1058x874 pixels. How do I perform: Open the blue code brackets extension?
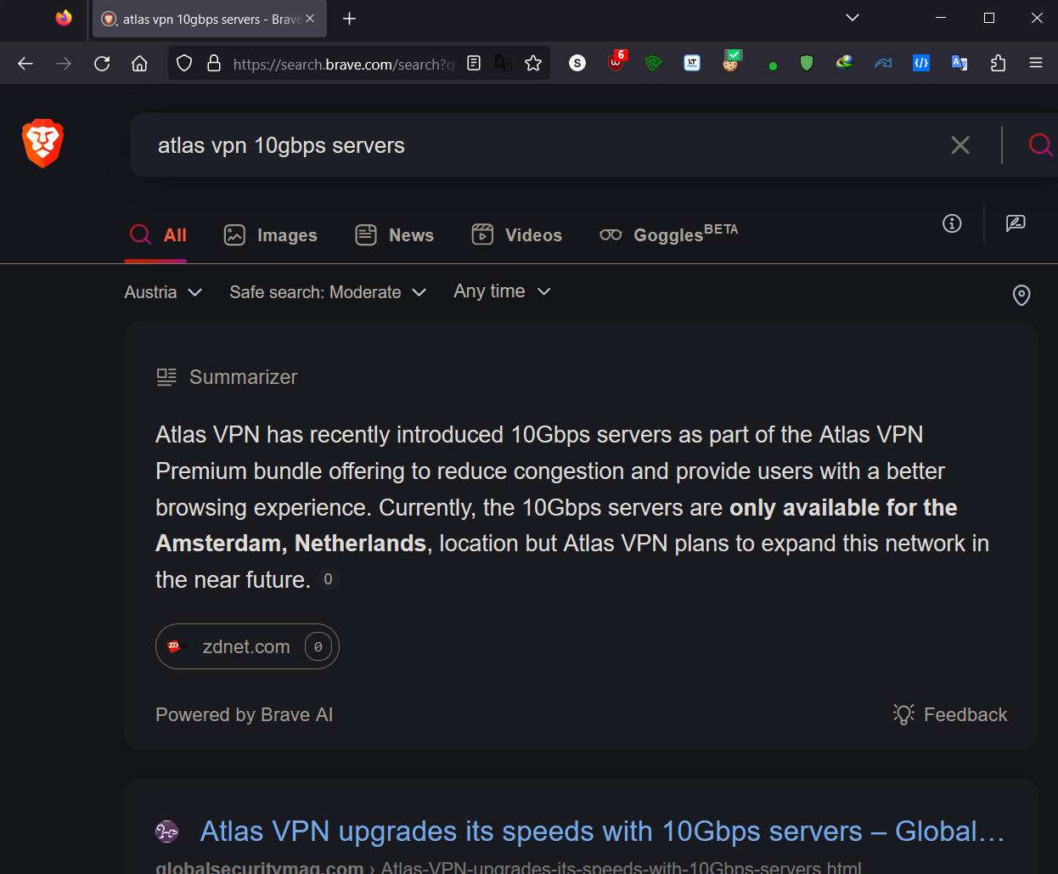click(x=921, y=63)
